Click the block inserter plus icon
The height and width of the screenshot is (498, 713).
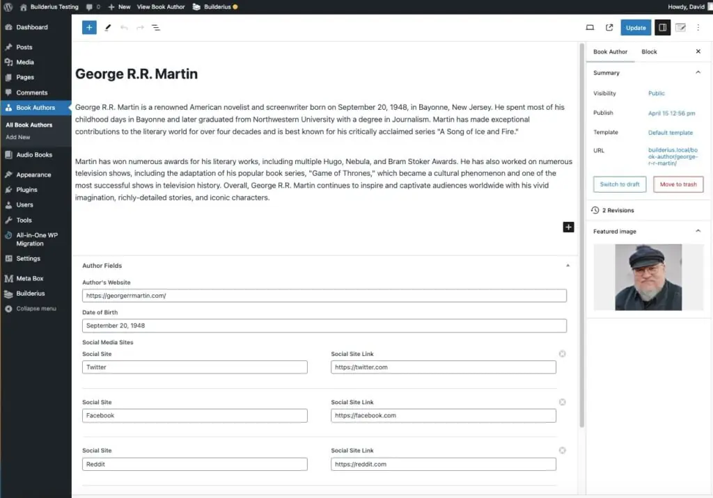pos(89,27)
